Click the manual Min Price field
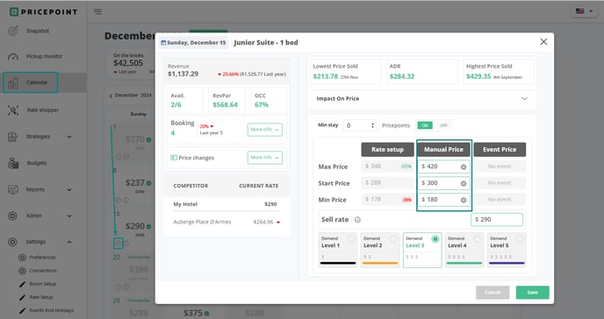604x319 pixels. (x=443, y=200)
